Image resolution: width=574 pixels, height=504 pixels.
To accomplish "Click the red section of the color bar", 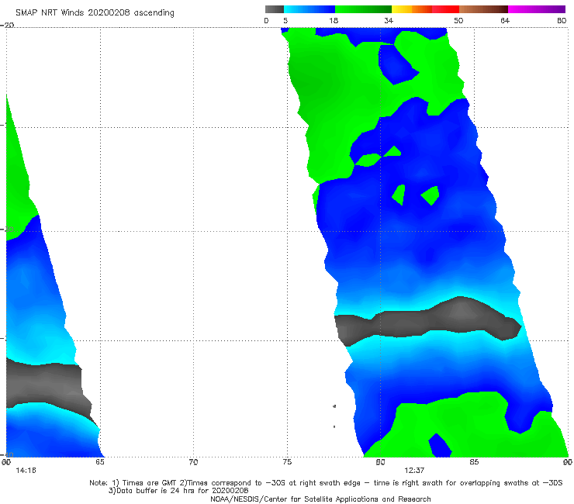I will pos(445,9).
